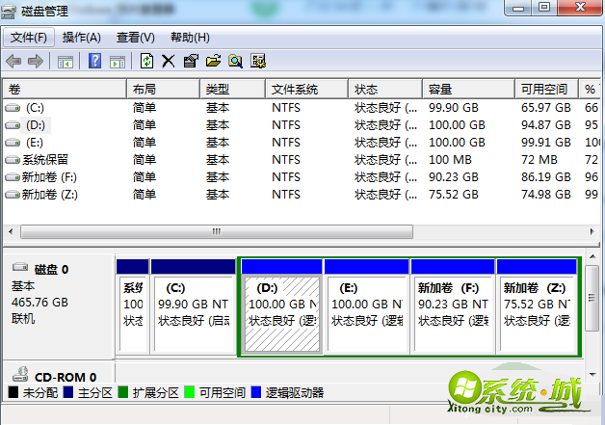Click the Forward arrow toolbar icon
605x425 pixels.
tap(36, 61)
